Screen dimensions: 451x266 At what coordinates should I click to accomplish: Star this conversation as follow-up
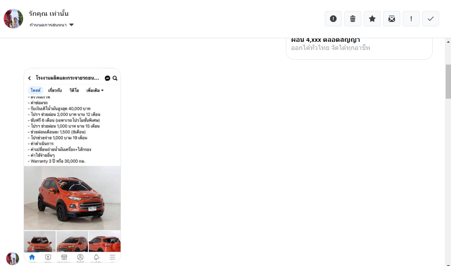click(x=372, y=19)
